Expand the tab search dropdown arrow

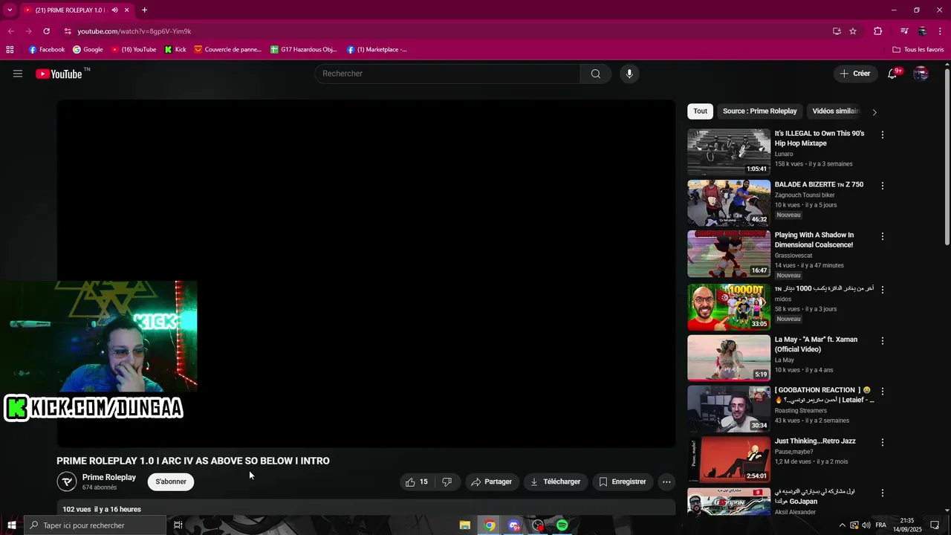click(10, 10)
